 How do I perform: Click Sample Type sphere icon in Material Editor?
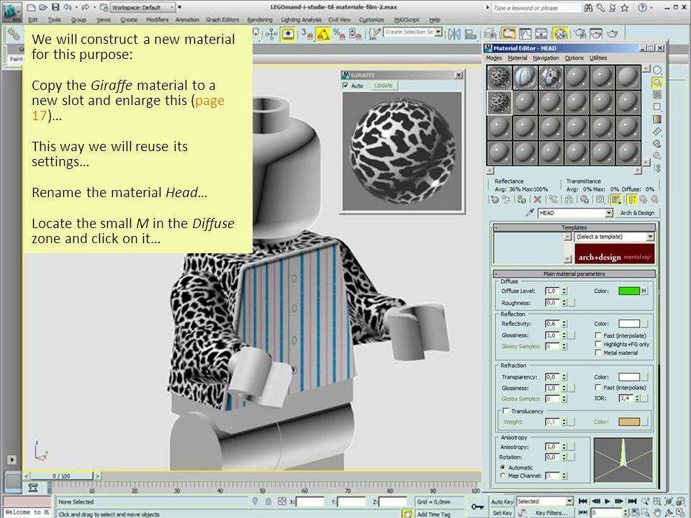[x=657, y=70]
